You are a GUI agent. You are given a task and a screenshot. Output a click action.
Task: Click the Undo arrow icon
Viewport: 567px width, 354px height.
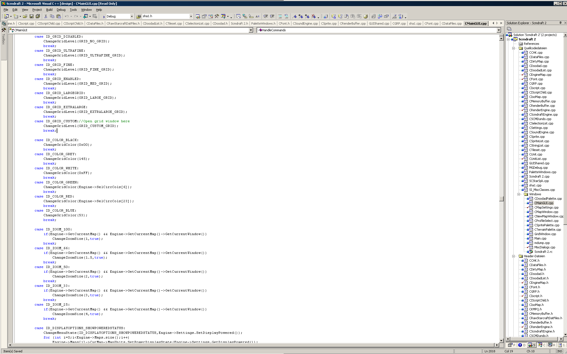point(67,16)
